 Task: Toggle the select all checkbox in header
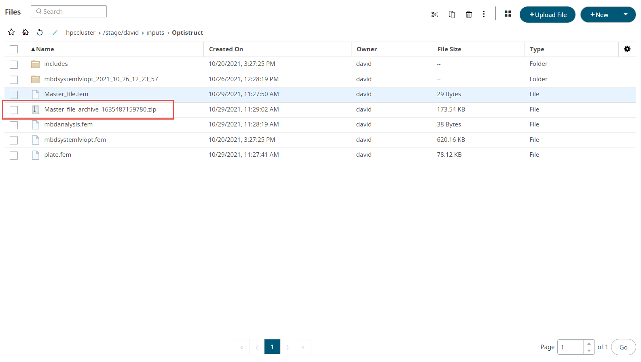point(14,49)
